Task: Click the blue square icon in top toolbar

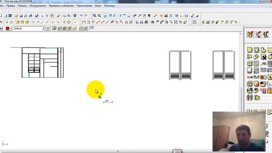Action: point(177,16)
